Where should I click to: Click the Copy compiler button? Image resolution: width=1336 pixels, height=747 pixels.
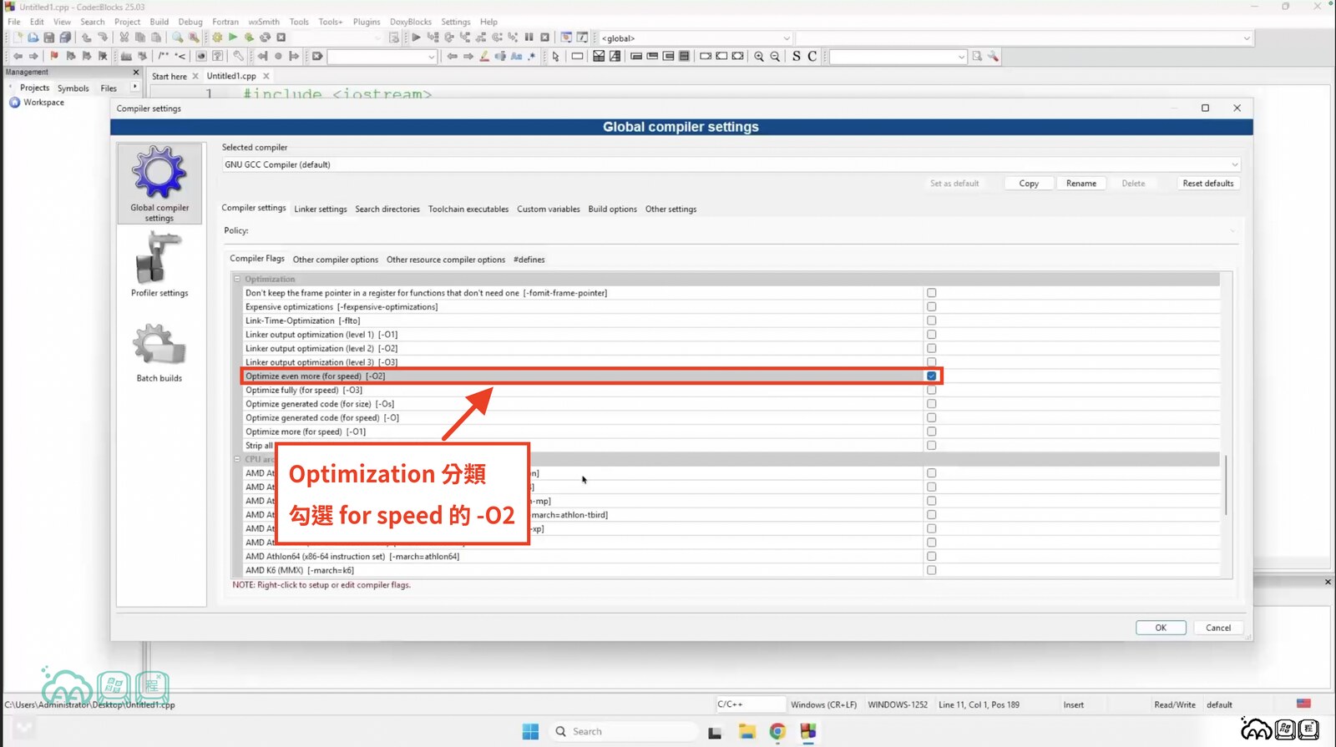pyautogui.click(x=1029, y=184)
